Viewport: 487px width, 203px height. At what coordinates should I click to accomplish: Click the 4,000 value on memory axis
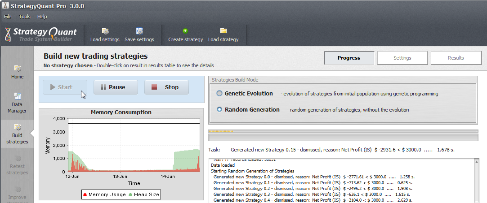click(x=59, y=119)
